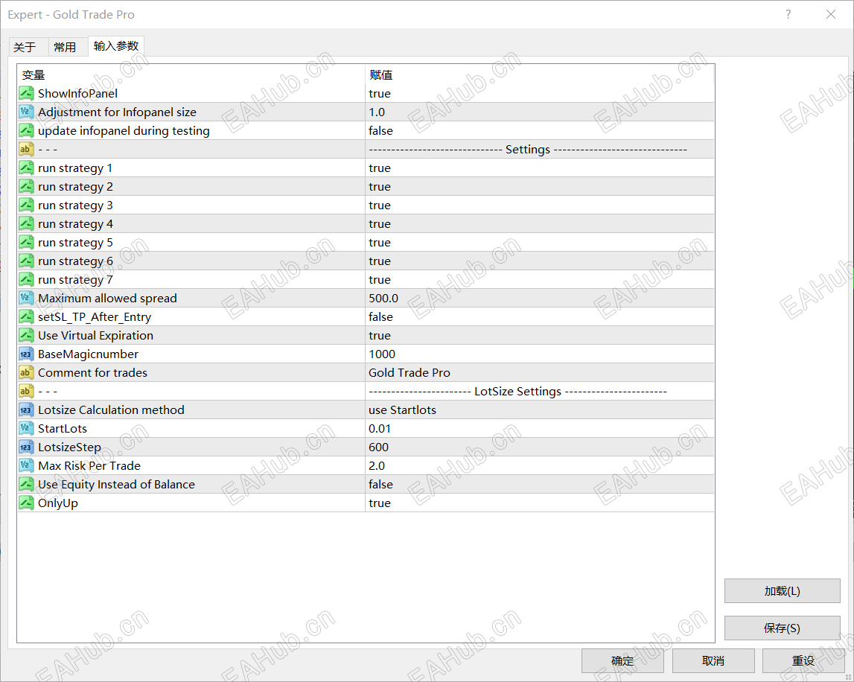The height and width of the screenshot is (682, 854).
Task: Click the boolean icon beside ShowInfoPanel
Action: 26,93
